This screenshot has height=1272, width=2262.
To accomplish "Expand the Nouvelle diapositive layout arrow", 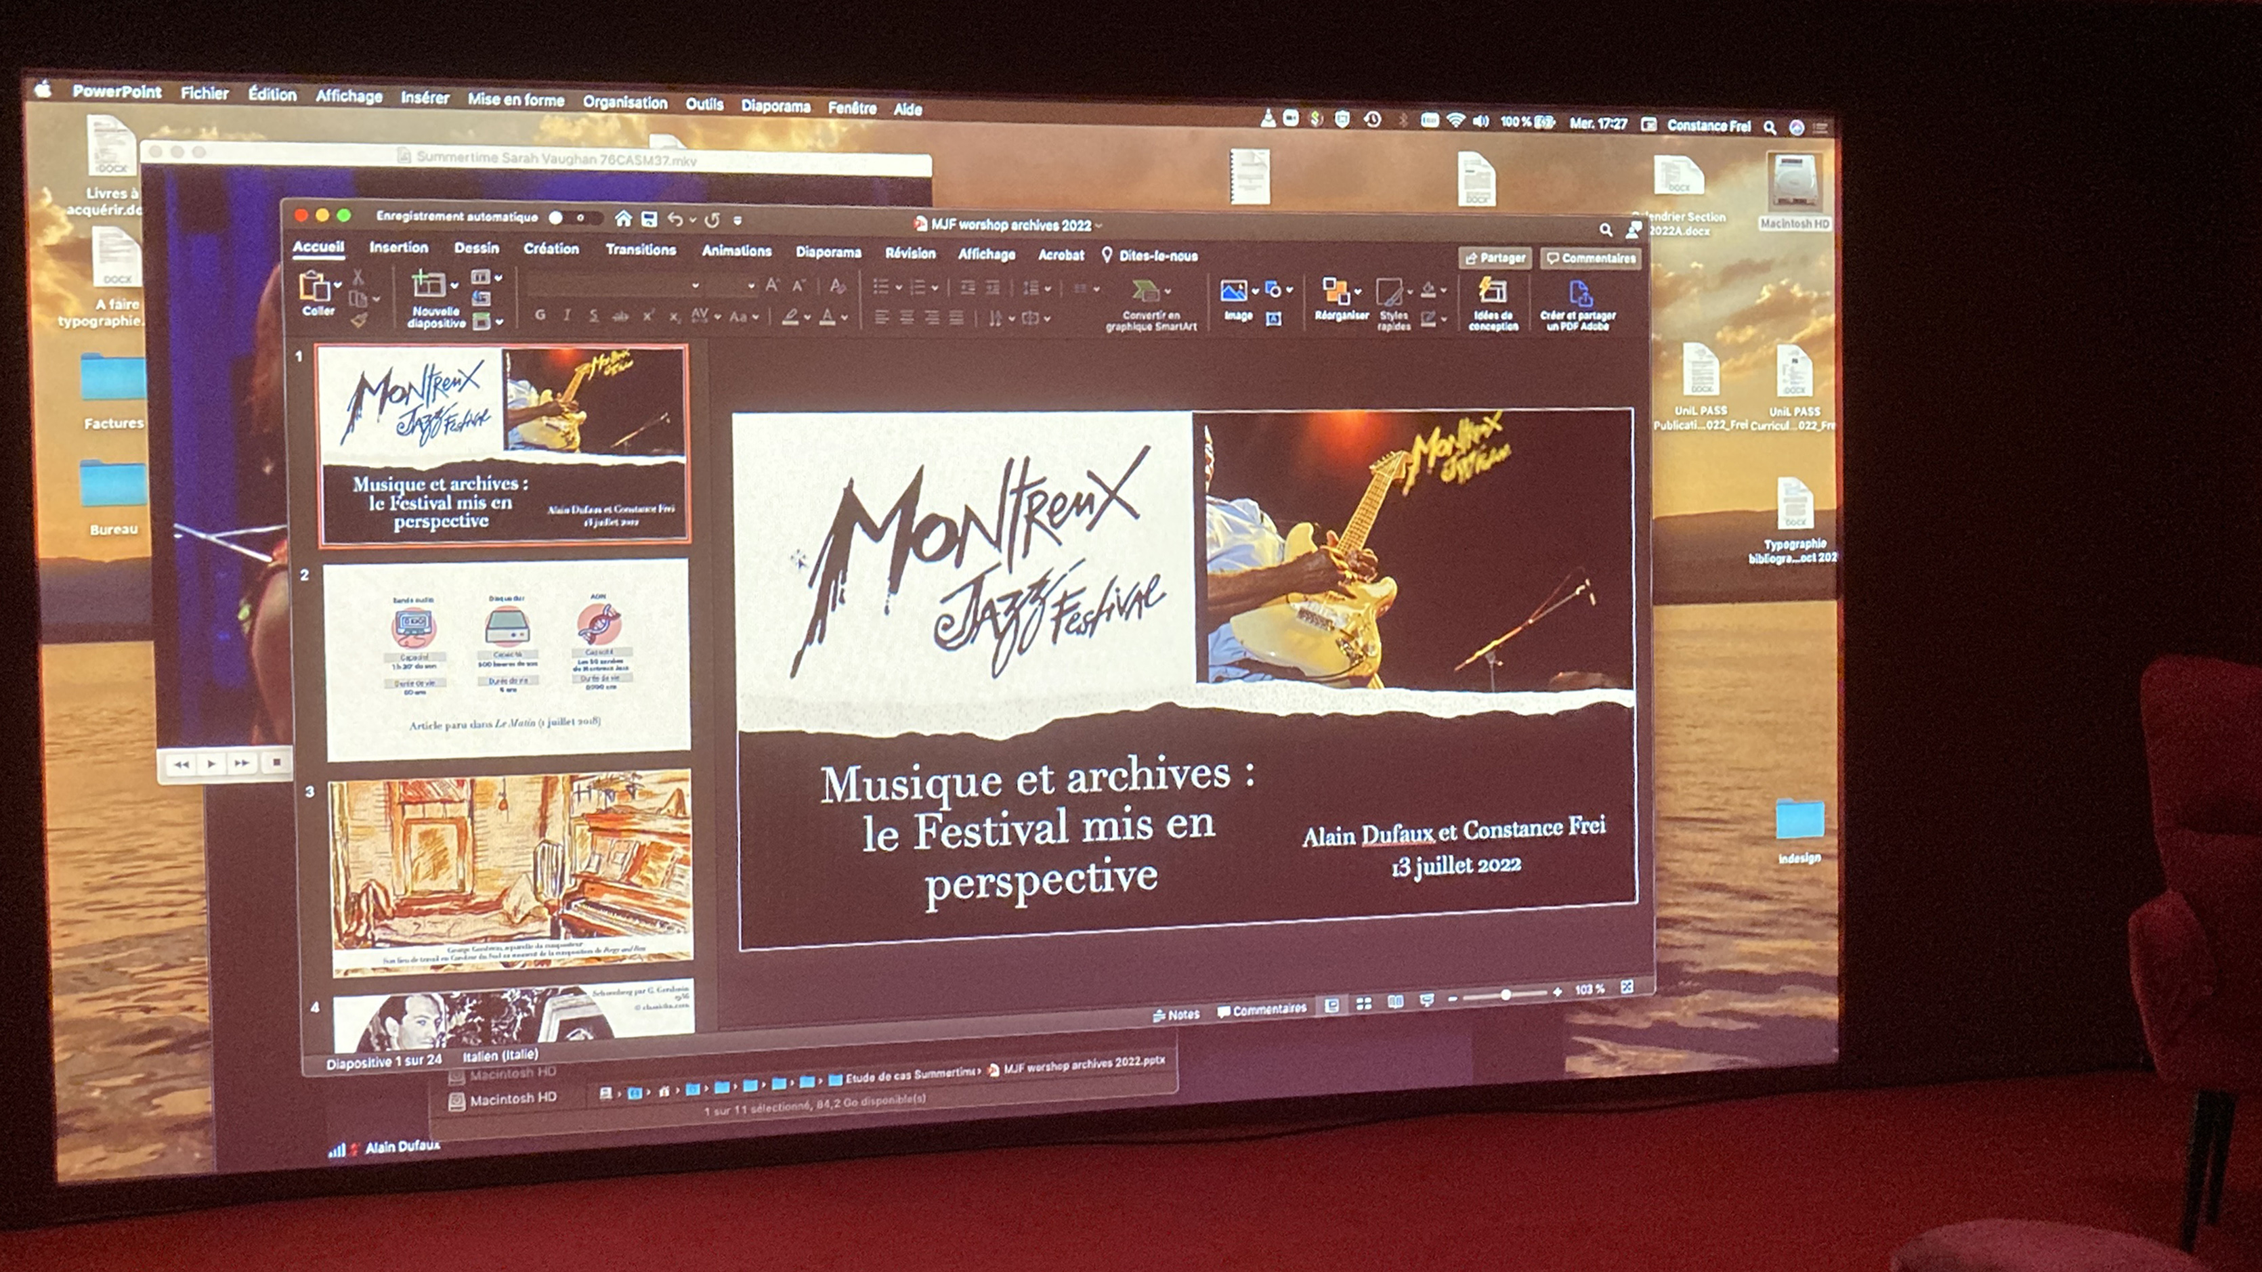I will (454, 285).
